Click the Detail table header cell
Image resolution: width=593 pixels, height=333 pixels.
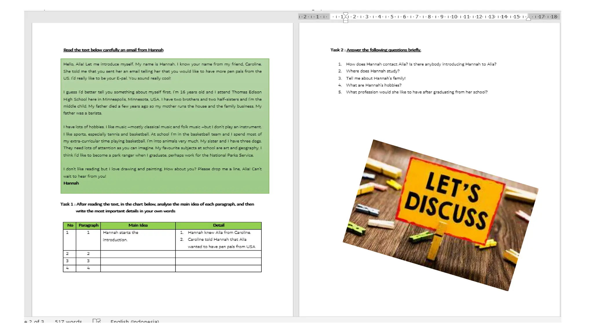click(x=218, y=225)
